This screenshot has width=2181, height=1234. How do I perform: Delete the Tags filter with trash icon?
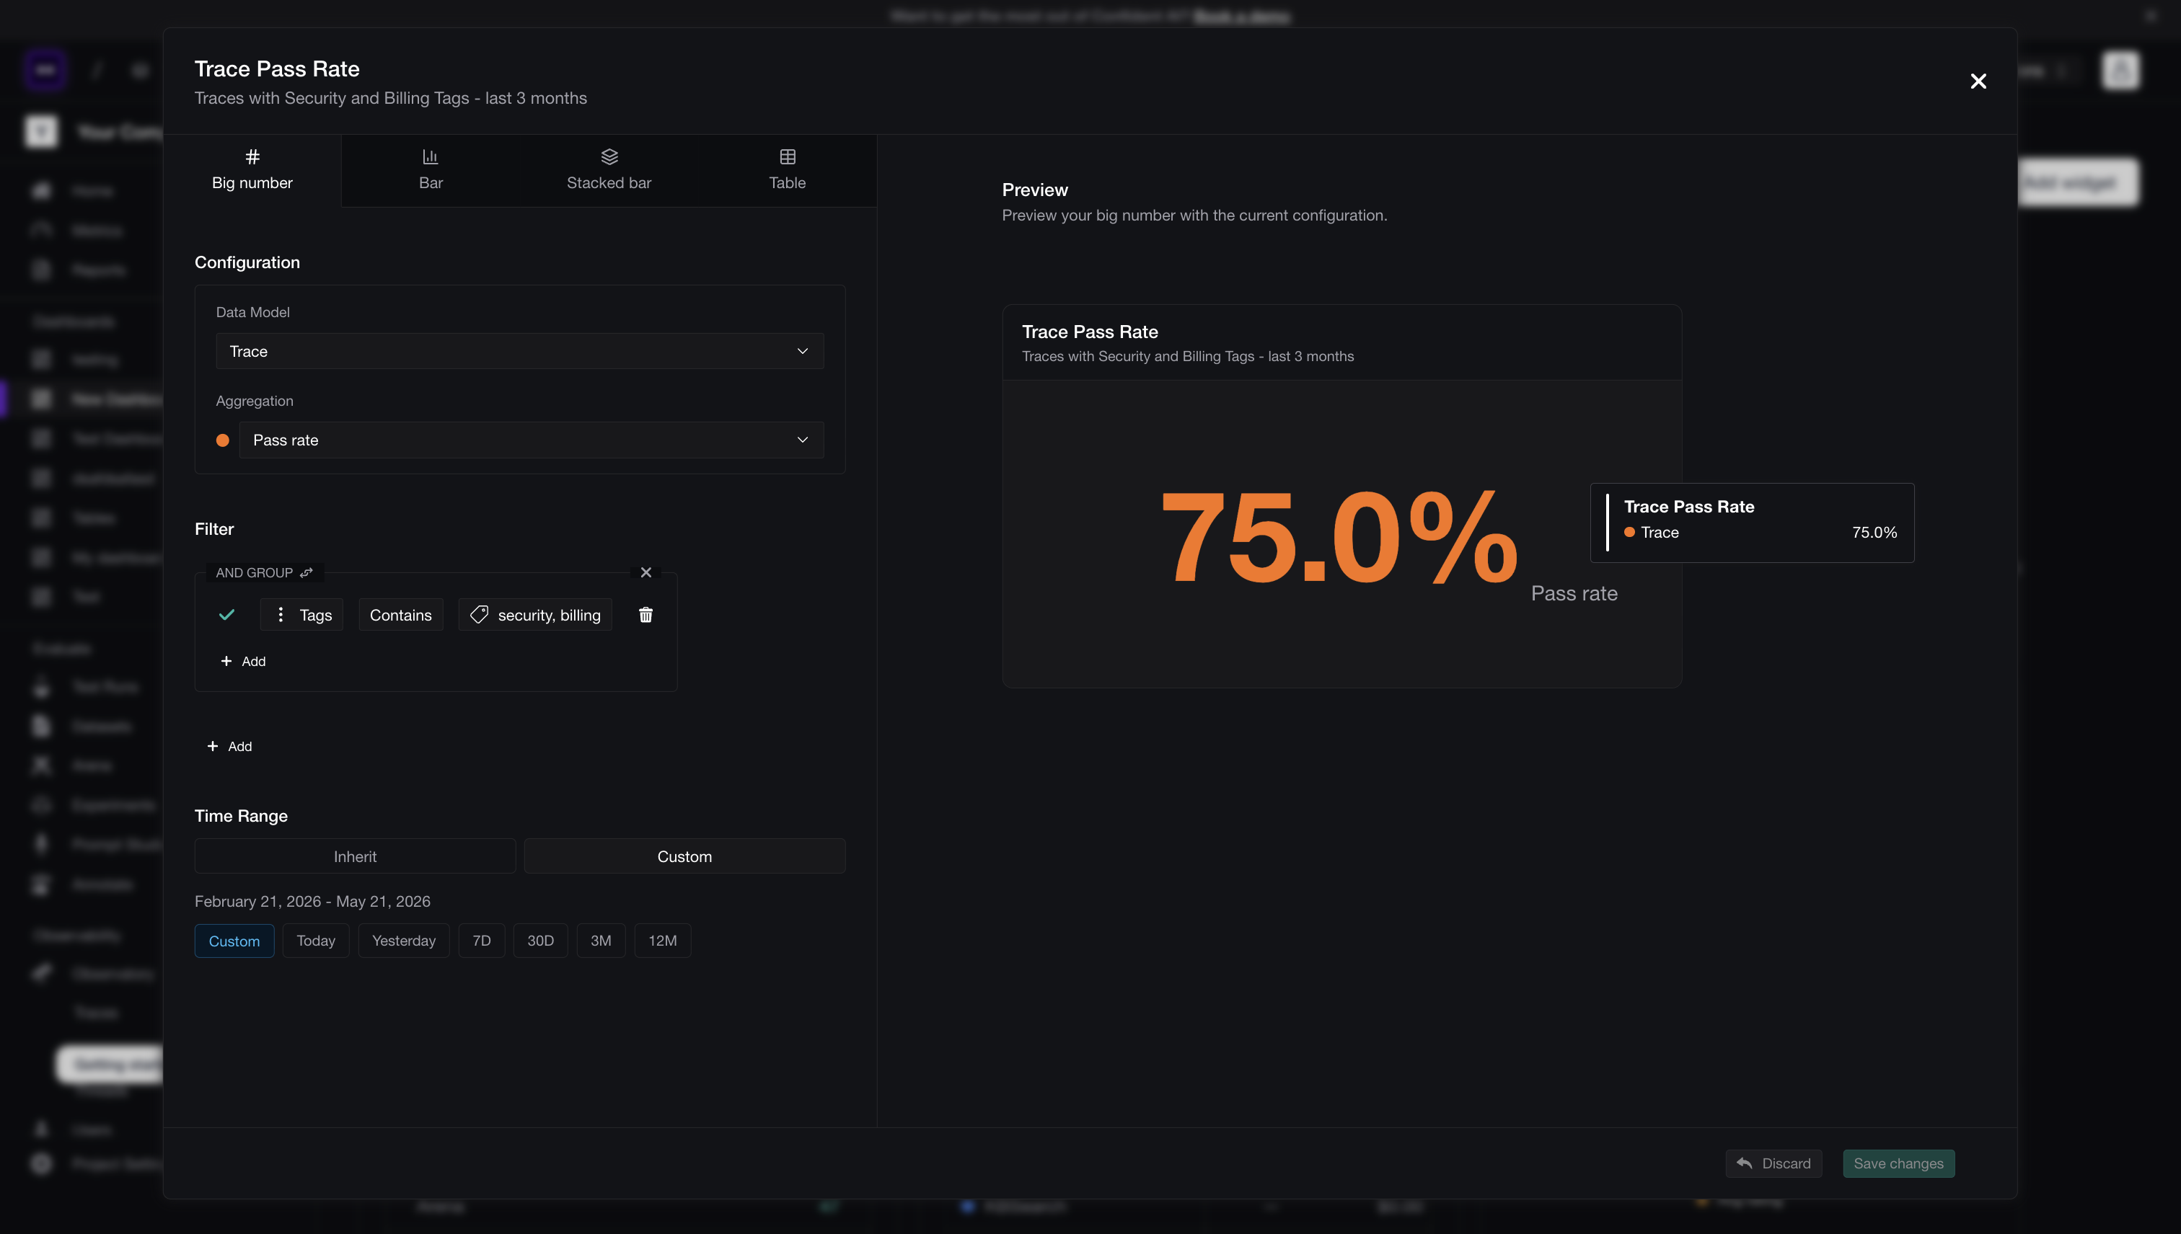pyautogui.click(x=646, y=616)
